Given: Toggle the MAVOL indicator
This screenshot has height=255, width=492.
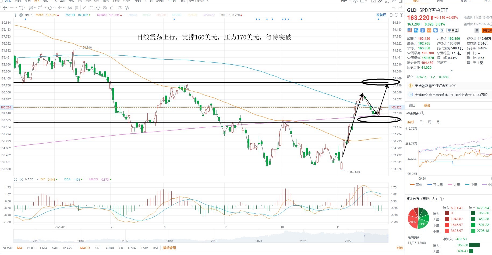Looking at the screenshot, I should pyautogui.click(x=69, y=248).
